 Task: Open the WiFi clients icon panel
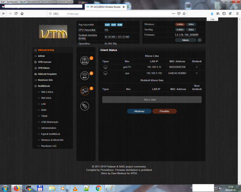coord(85,75)
